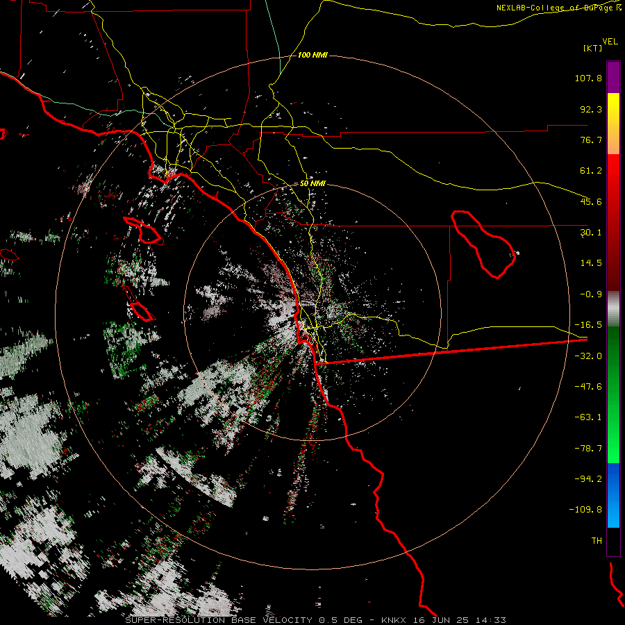Click the -94.2 scale value
Screen dimensions: 625x625
coord(588,479)
